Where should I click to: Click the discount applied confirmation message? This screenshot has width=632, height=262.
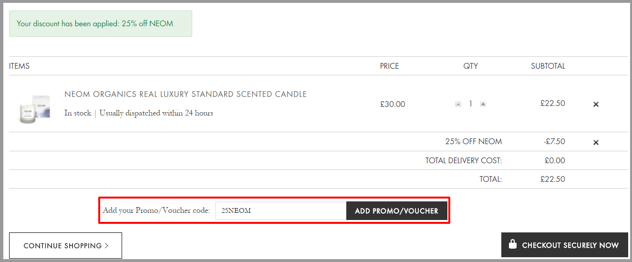(x=101, y=23)
